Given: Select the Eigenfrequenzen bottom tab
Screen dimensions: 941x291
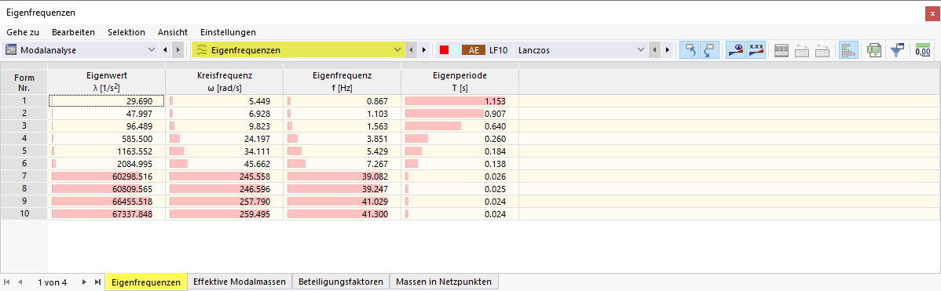Looking at the screenshot, I should (x=146, y=282).
